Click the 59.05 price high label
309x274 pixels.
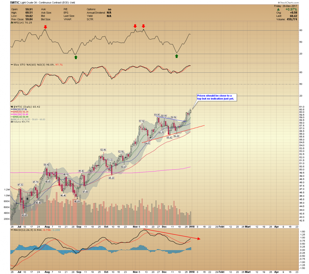click(x=157, y=115)
